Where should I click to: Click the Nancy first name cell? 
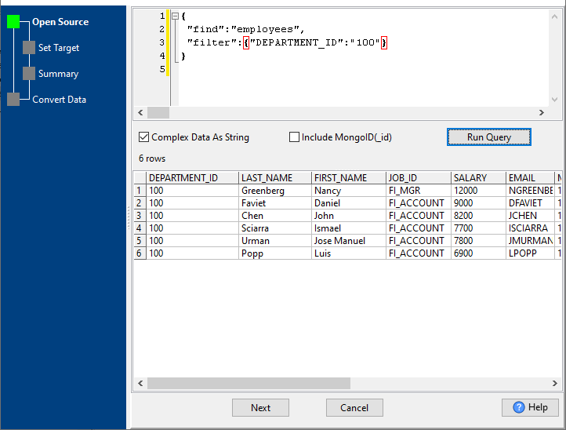[348, 191]
